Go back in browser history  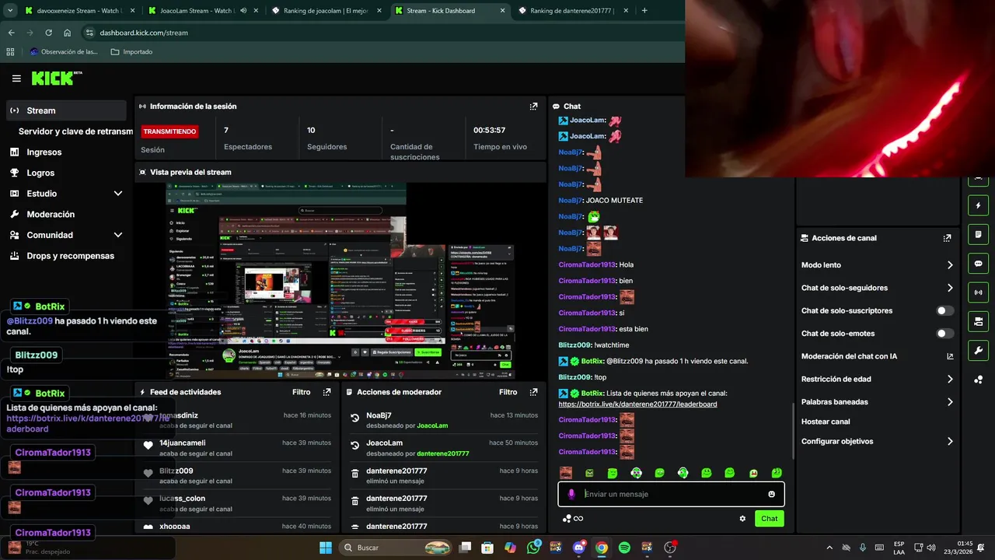pos(11,33)
